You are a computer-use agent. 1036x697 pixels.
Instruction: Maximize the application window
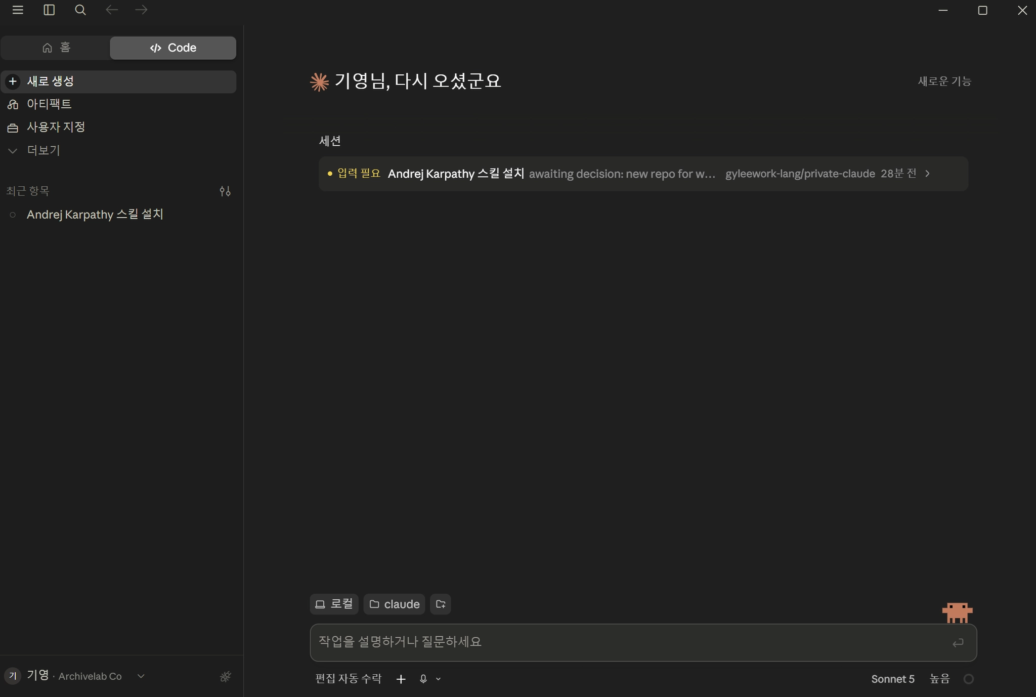pos(982,10)
